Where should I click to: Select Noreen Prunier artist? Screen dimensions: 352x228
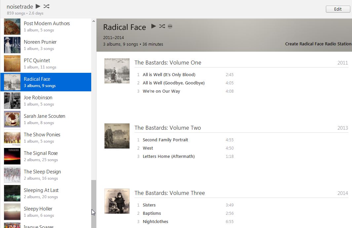(46, 45)
